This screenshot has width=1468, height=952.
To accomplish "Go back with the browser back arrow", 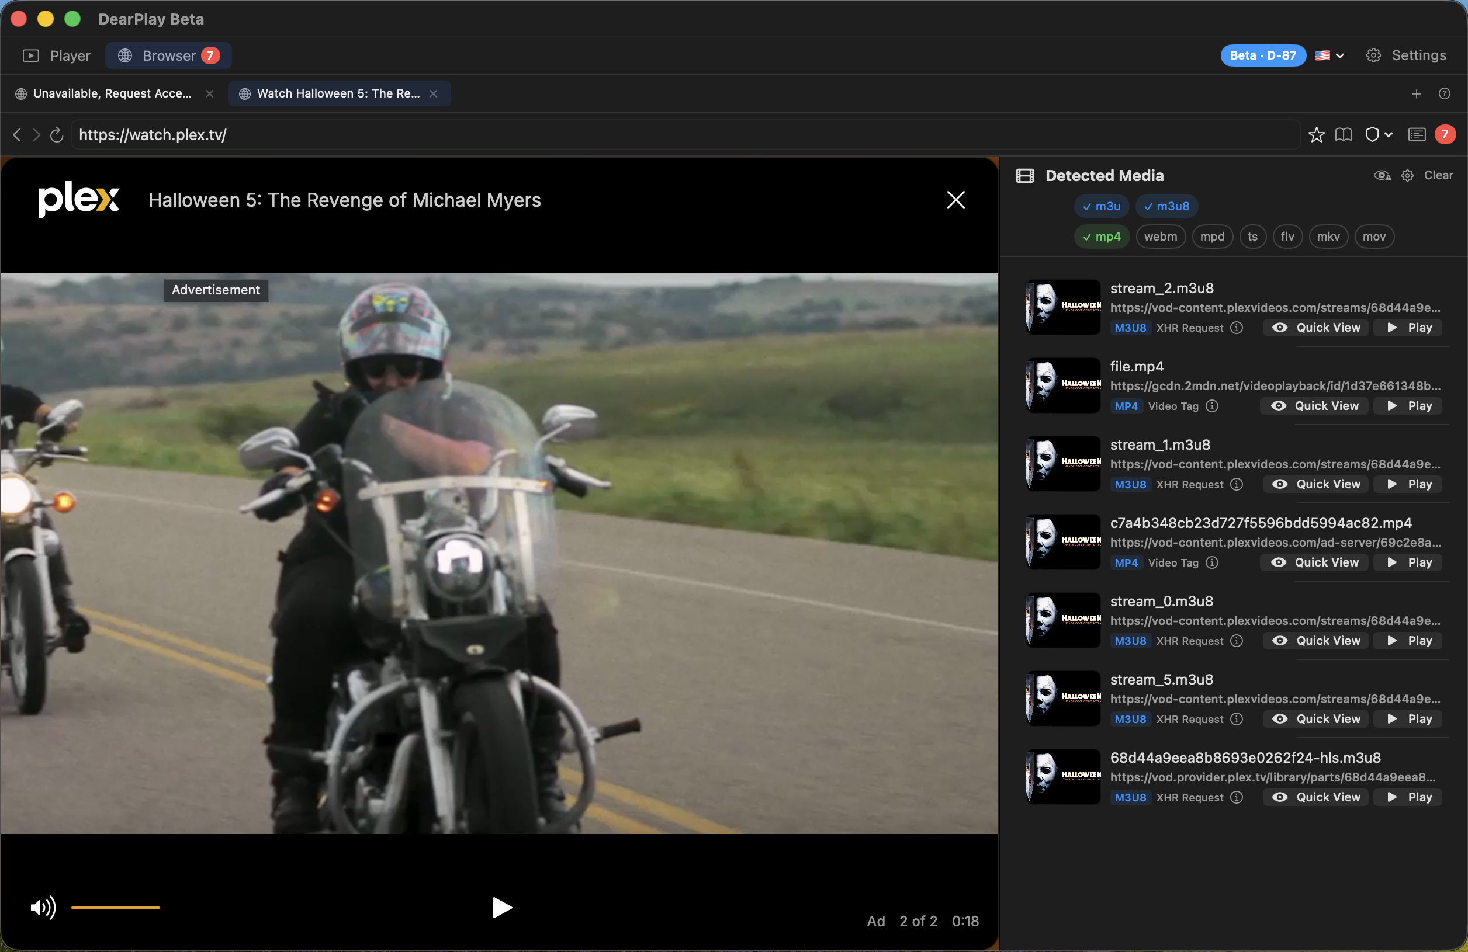I will 16,134.
